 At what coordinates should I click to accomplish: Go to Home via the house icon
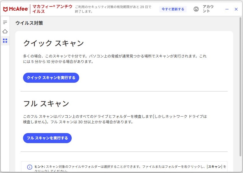(x=5, y=31)
